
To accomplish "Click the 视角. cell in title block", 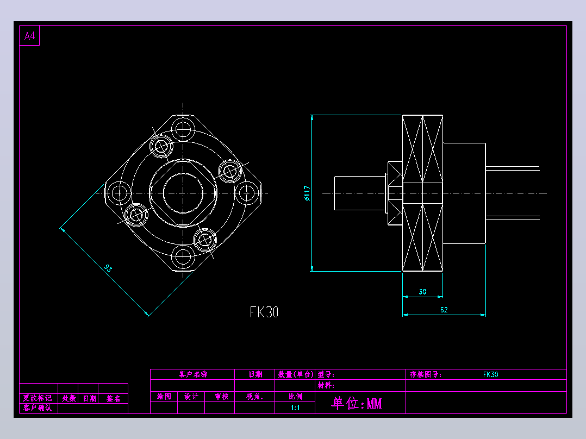I will click(x=255, y=397).
